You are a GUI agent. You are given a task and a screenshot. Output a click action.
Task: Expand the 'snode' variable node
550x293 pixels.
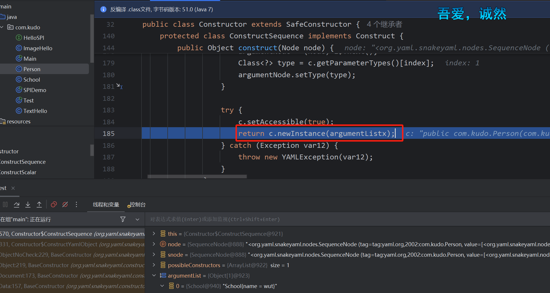[154, 254]
